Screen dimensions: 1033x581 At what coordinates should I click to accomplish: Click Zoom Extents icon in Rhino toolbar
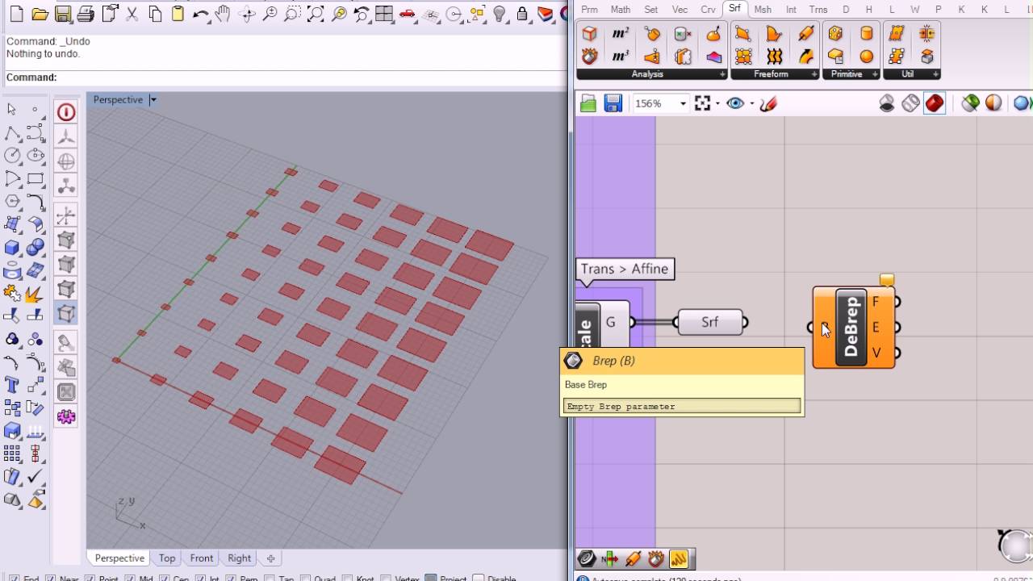316,14
